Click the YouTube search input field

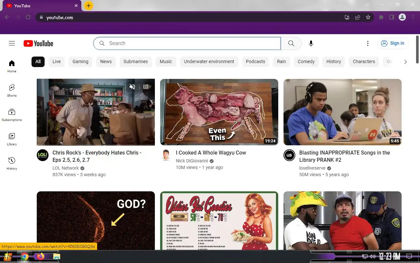click(x=187, y=43)
